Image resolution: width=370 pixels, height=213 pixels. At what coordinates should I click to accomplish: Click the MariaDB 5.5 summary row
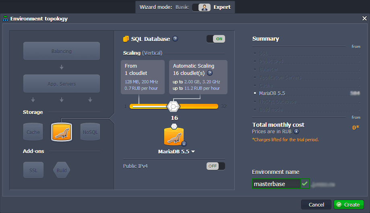306,93
